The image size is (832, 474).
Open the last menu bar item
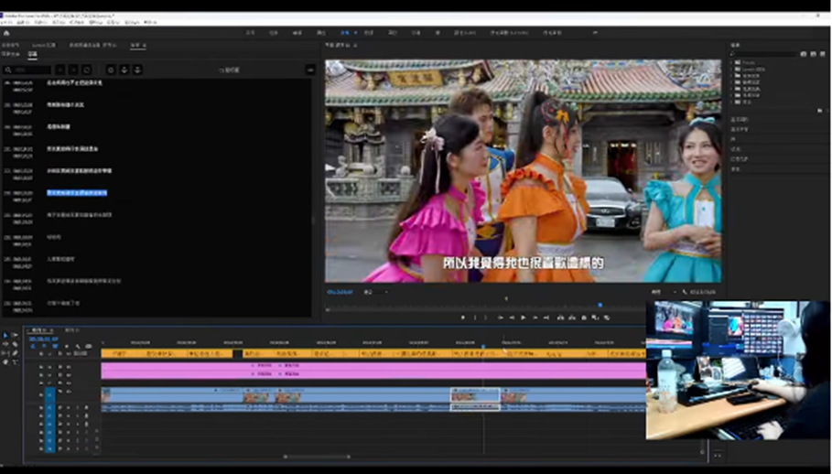(150, 22)
